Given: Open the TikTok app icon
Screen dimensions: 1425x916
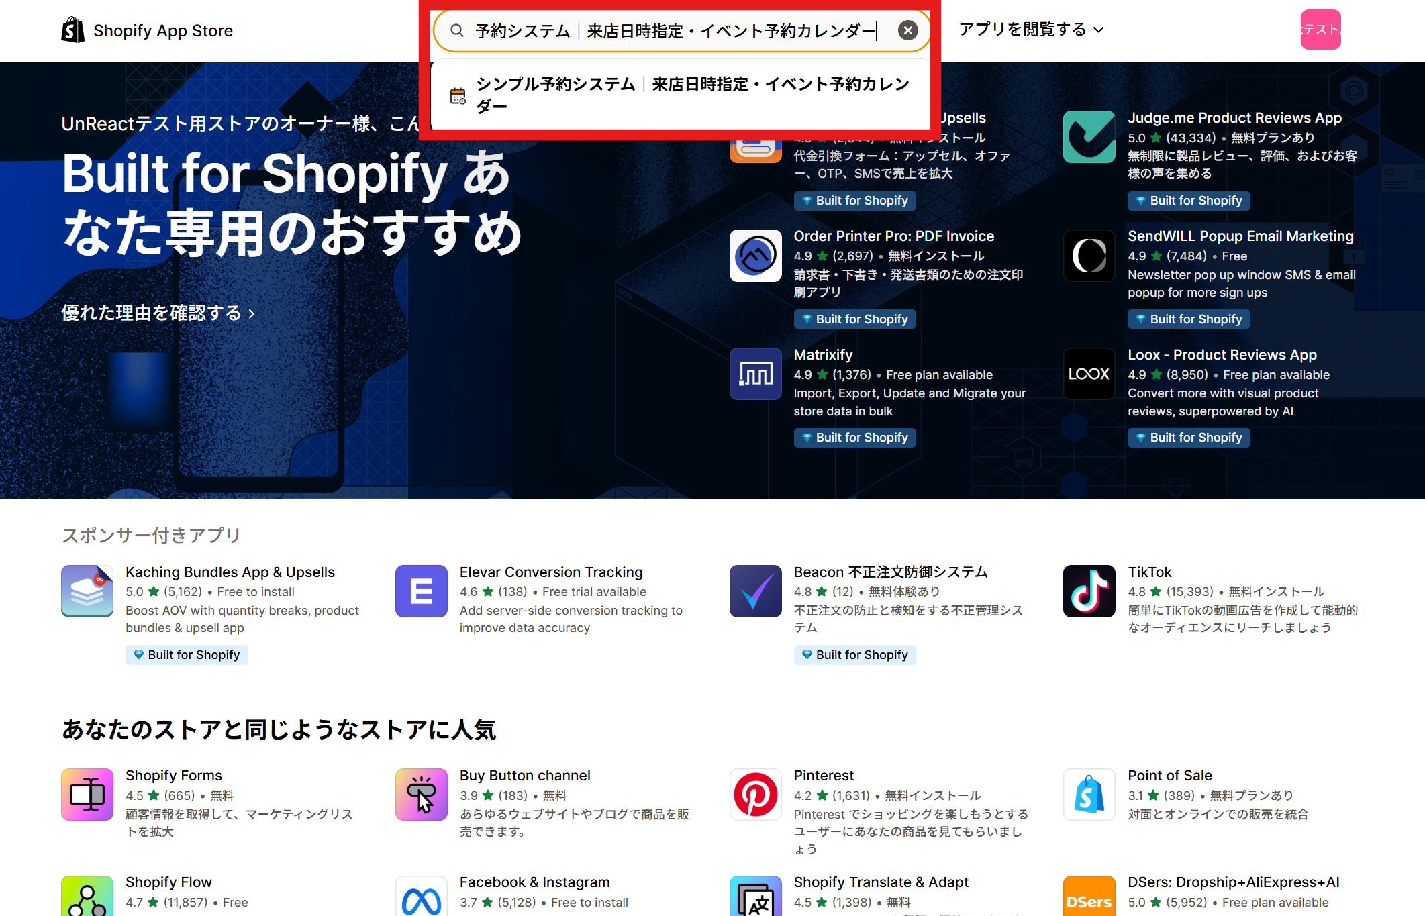Looking at the screenshot, I should (1089, 591).
